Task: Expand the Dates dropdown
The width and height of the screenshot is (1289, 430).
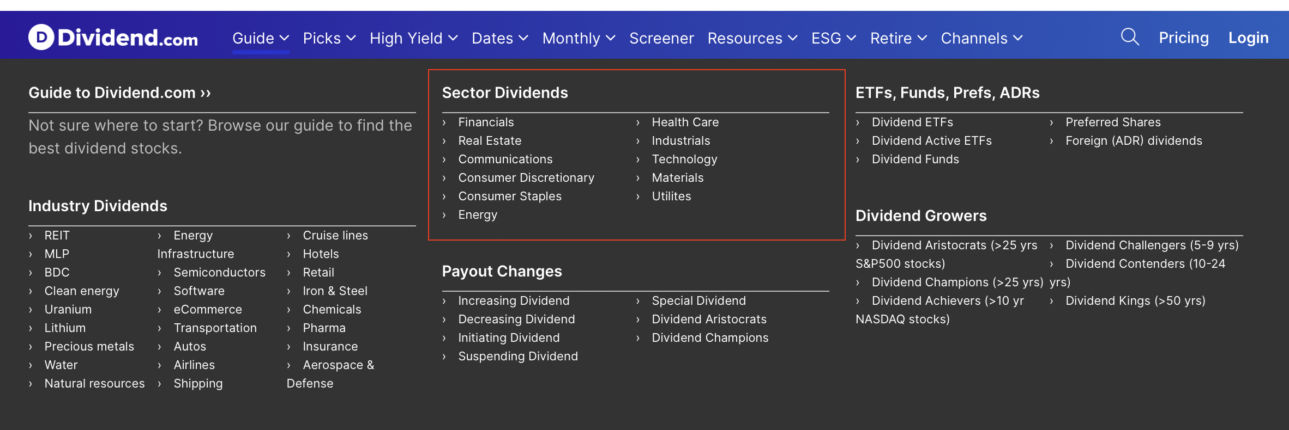Action: (500, 38)
